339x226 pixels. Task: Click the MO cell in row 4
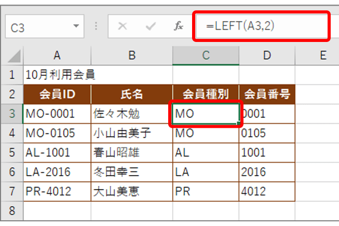point(206,133)
